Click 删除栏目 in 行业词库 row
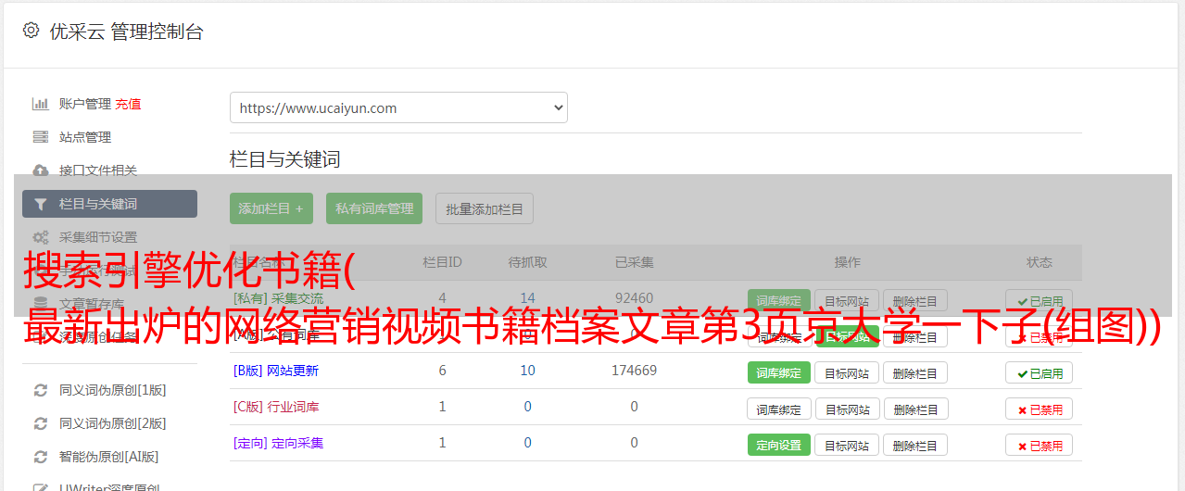Viewport: 1185px width, 491px height. point(915,409)
